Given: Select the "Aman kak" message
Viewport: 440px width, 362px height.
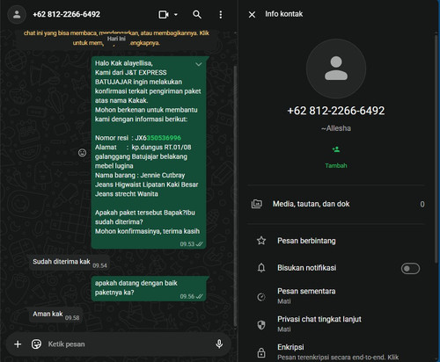Looking at the screenshot, I should click(x=55, y=315).
